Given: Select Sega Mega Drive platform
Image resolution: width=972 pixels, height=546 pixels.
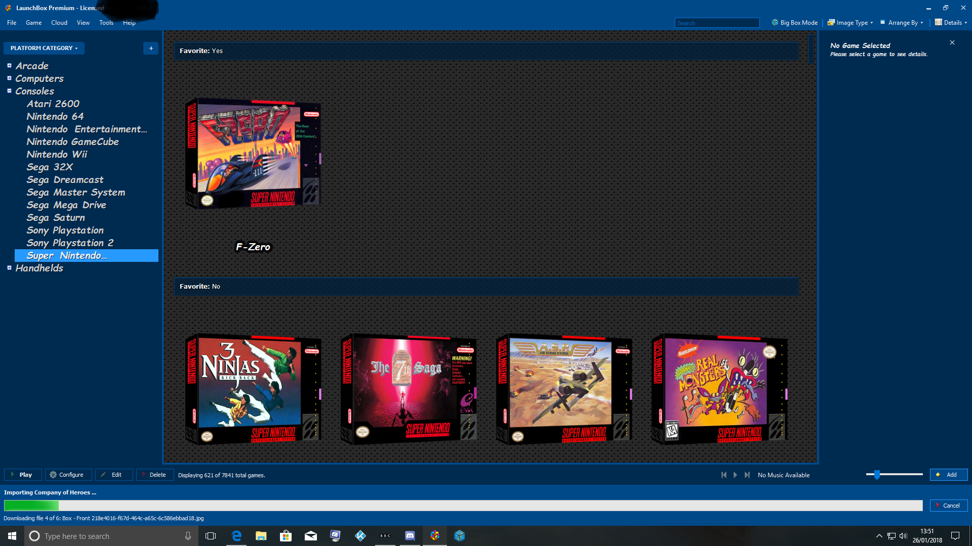Looking at the screenshot, I should click(66, 205).
